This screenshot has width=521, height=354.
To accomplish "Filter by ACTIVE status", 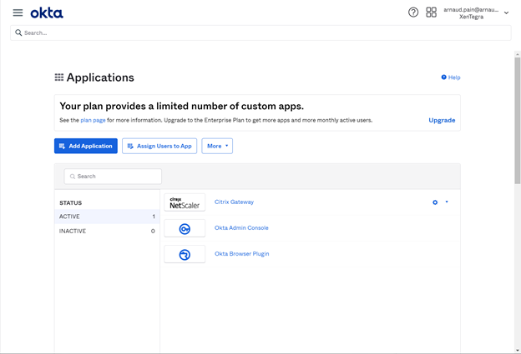I will point(106,217).
